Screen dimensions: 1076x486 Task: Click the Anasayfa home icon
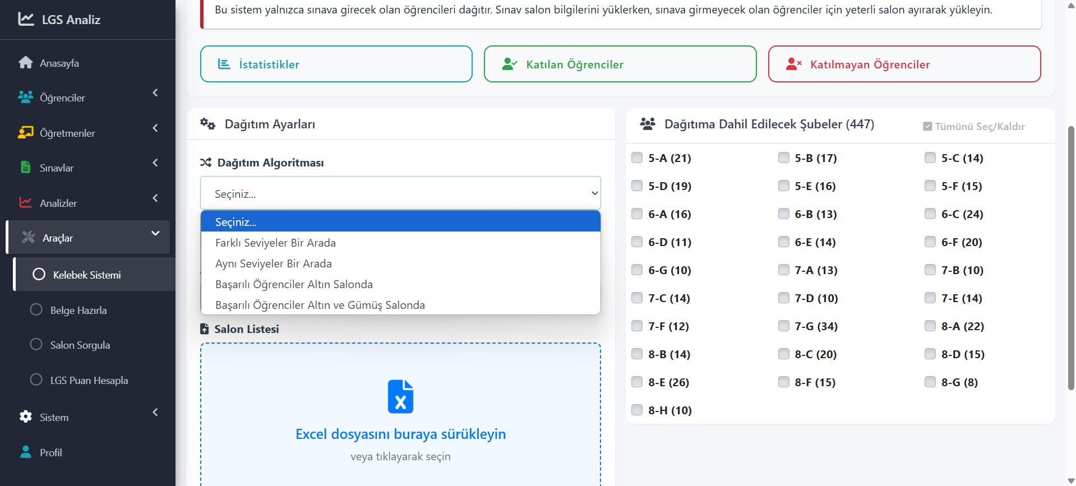(26, 63)
